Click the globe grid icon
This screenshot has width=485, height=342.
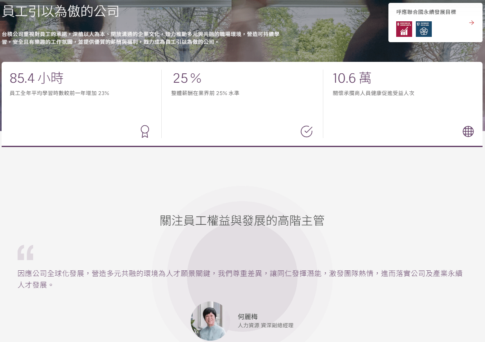coord(468,131)
